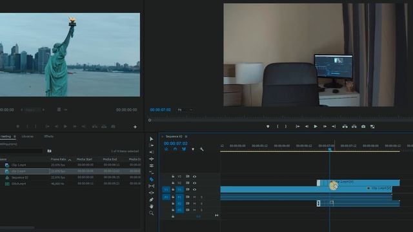Open Program monitor zoom level Fit dropdown
This screenshot has height=232, width=413.
pos(185,110)
